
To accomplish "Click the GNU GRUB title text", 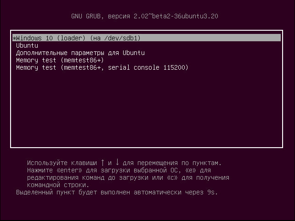I will tap(87, 16).
